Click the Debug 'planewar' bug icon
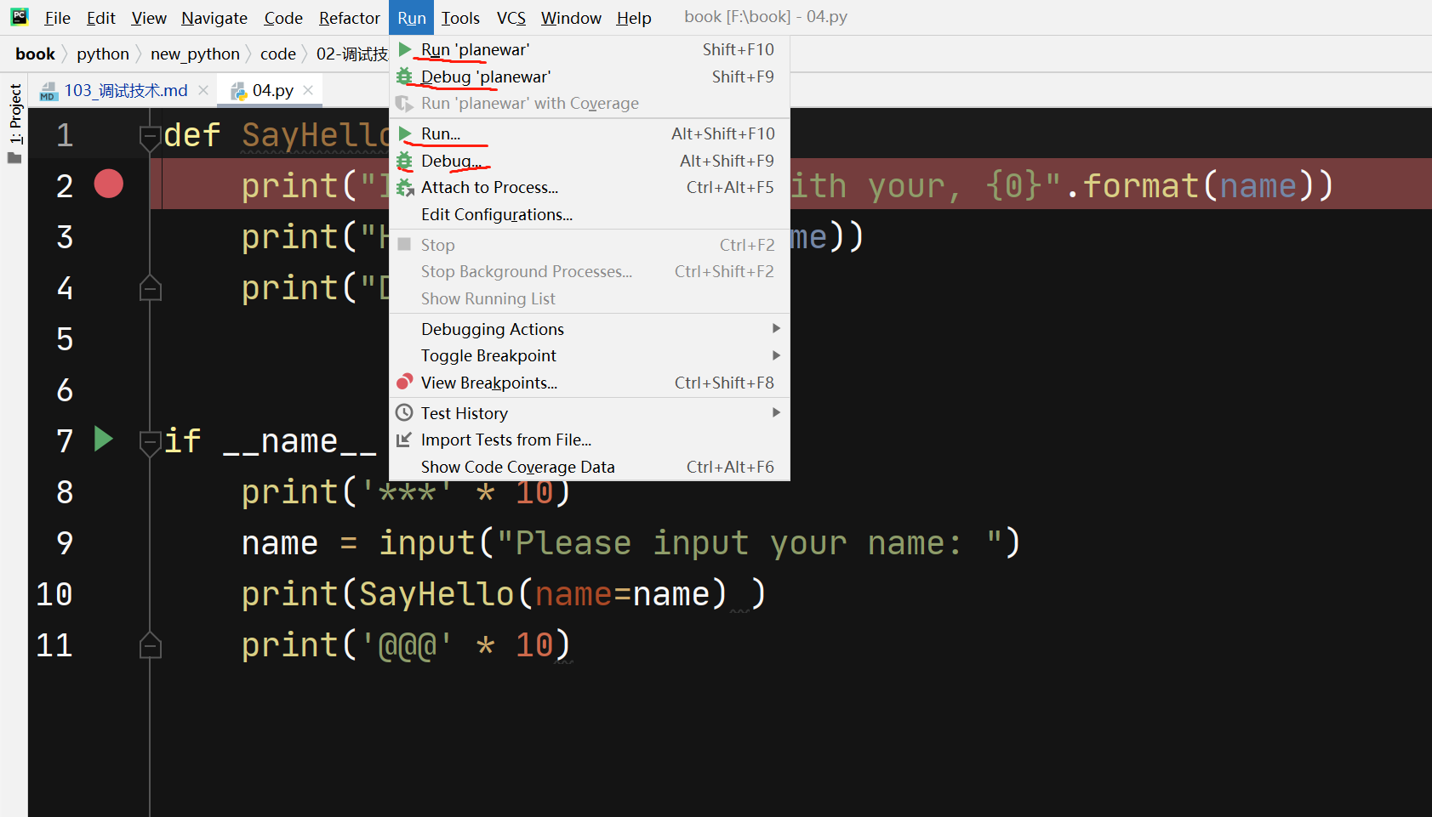 (405, 77)
